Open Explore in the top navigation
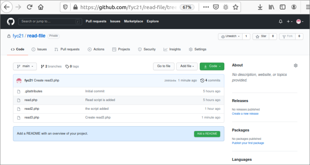Screen dimensions: 310x165 [153, 21]
